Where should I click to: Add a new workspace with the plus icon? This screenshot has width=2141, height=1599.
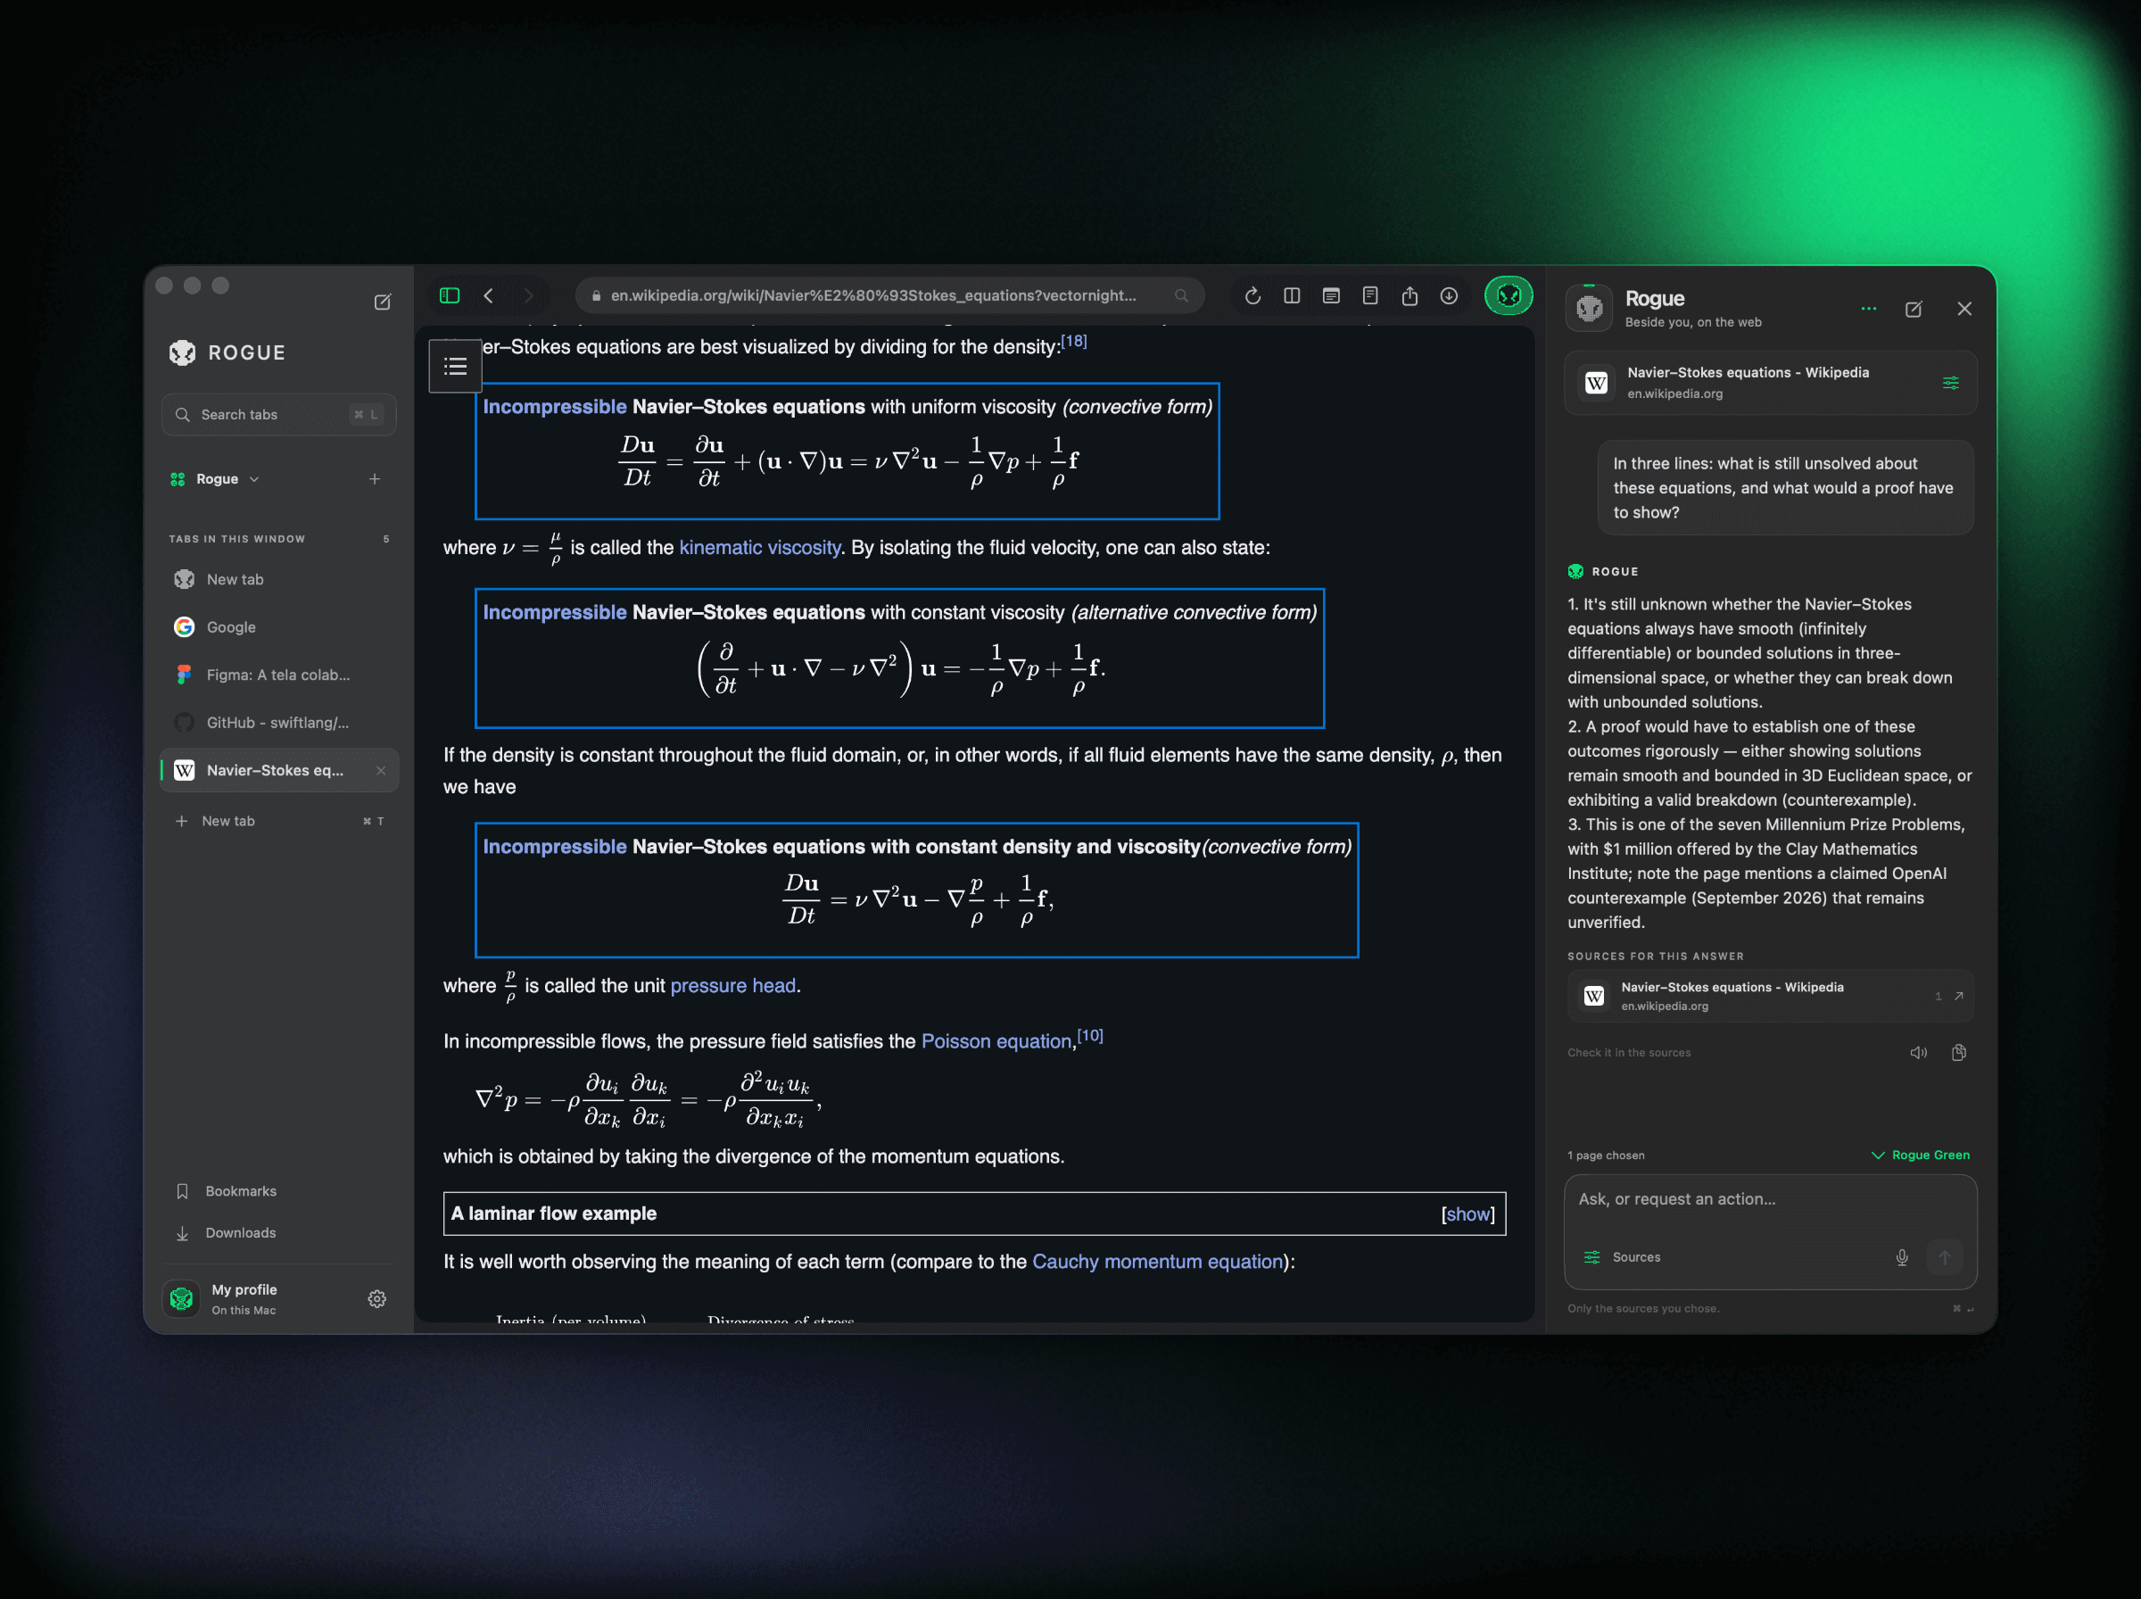(x=375, y=479)
